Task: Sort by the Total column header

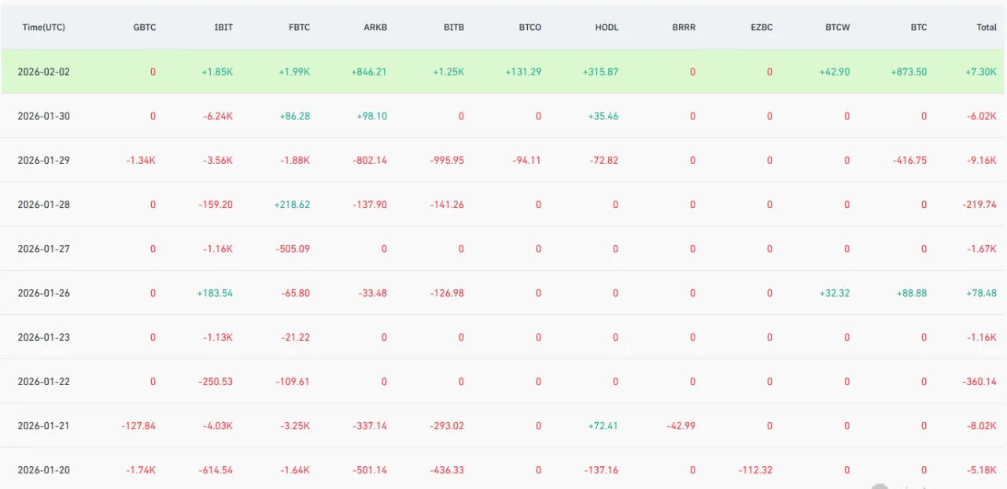Action: click(x=986, y=27)
